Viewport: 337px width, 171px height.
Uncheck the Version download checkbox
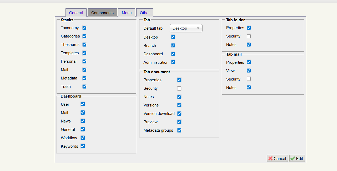tap(179, 114)
